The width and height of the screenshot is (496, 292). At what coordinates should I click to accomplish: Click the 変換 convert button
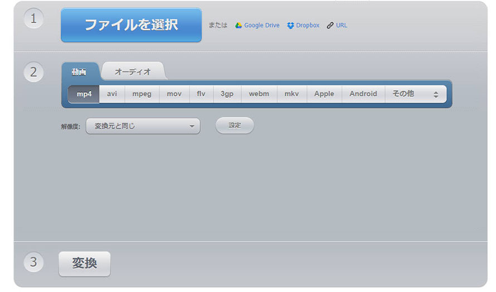[x=85, y=264]
